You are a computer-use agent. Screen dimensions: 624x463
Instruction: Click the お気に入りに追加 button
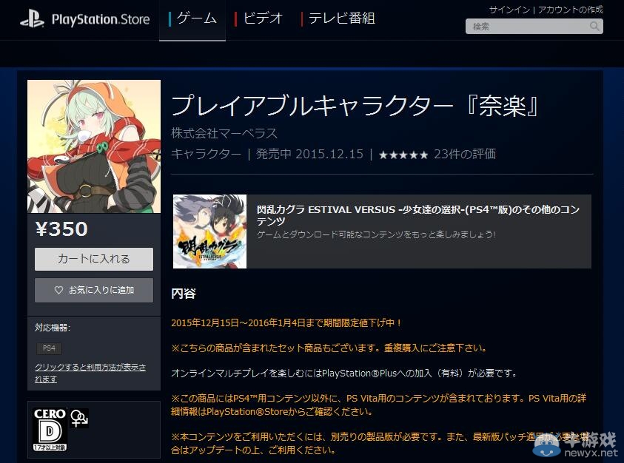[93, 290]
